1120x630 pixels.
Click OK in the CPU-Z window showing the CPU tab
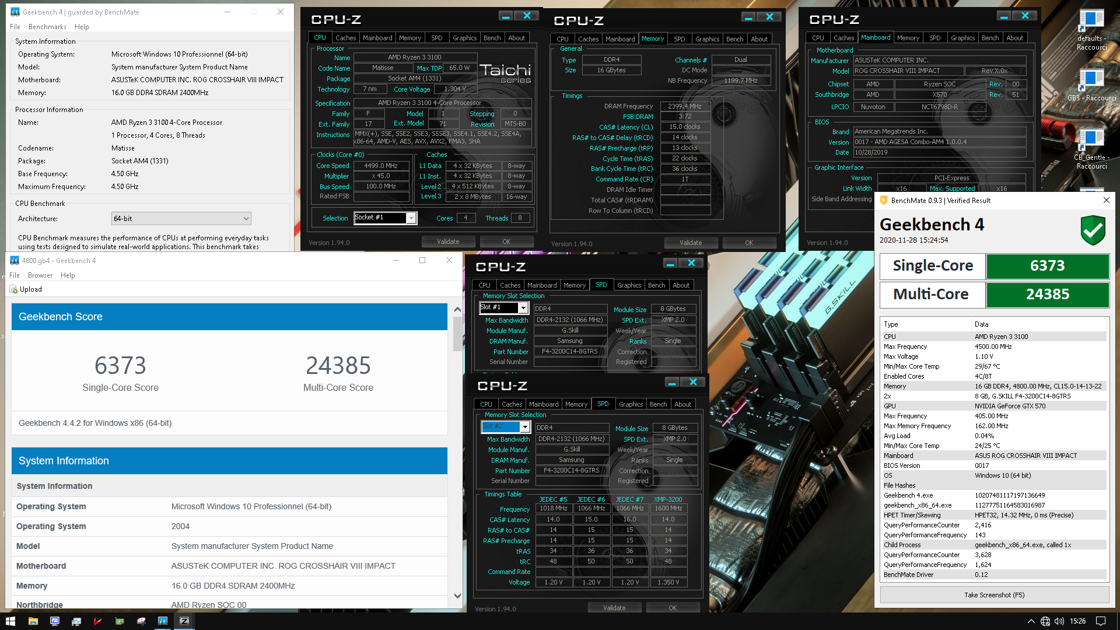(506, 242)
